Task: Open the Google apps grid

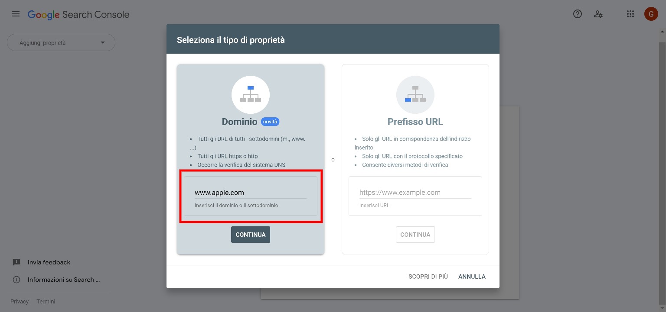Action: click(x=630, y=14)
